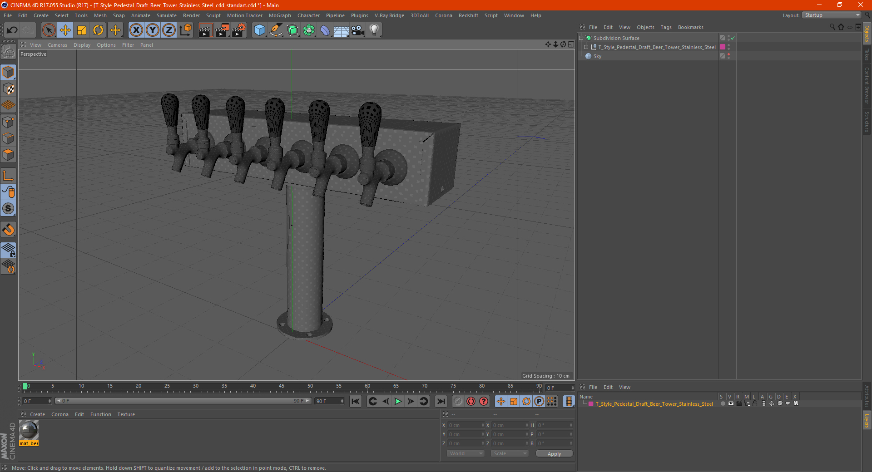Click Make Editable icon

[x=8, y=52]
